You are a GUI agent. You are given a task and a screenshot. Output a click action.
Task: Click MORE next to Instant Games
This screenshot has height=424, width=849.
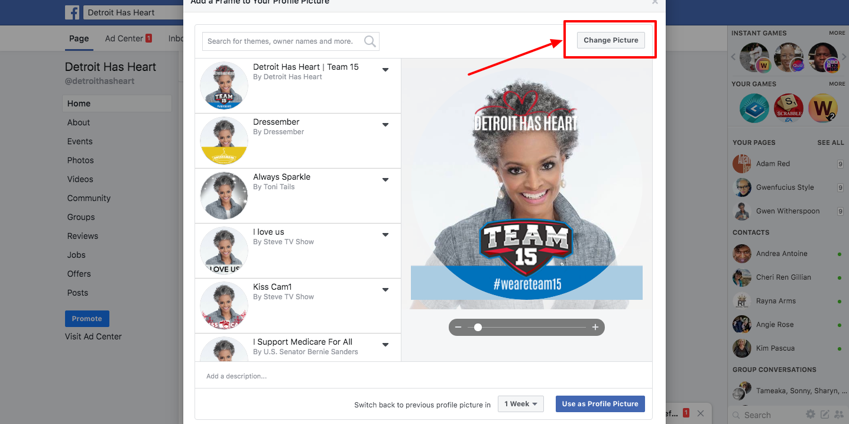837,33
